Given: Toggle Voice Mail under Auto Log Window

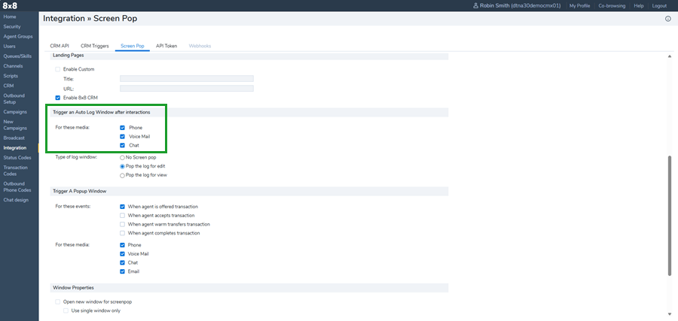Looking at the screenshot, I should pos(123,137).
